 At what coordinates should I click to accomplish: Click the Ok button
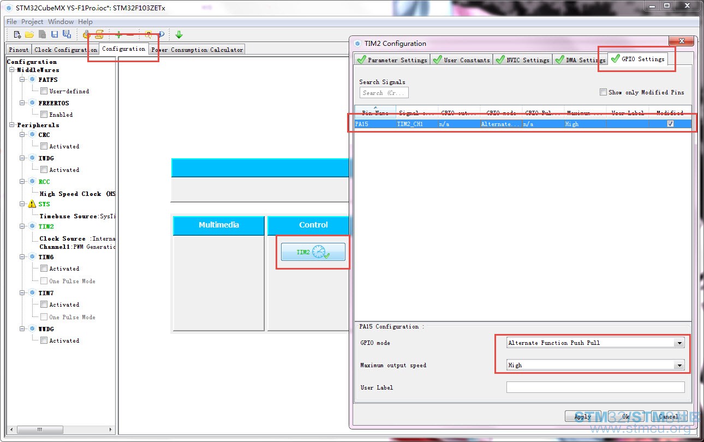point(625,416)
